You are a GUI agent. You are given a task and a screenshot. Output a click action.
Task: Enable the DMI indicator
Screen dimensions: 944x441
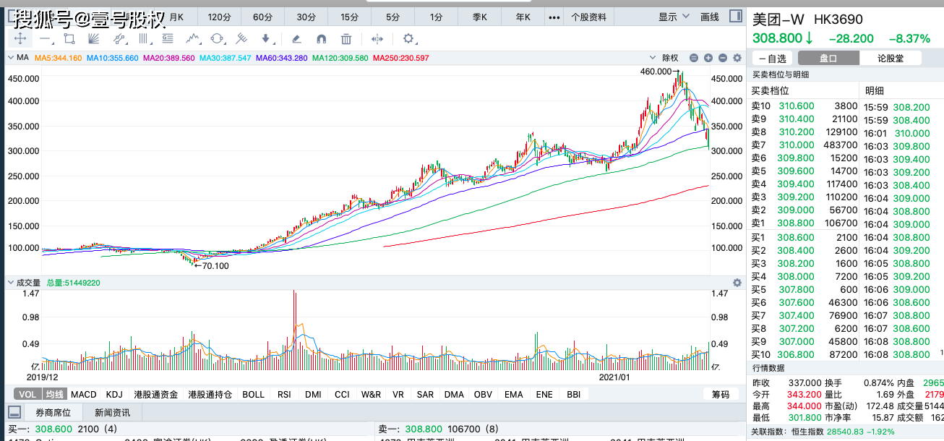(x=313, y=394)
